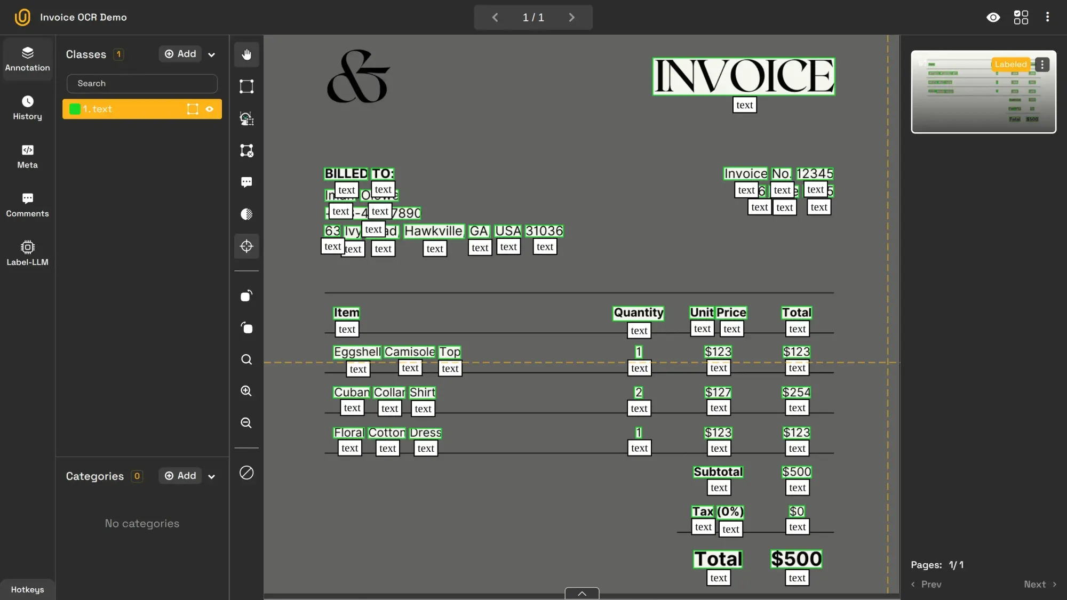Click the Search classes input field
1067x600 pixels.
coord(142,83)
